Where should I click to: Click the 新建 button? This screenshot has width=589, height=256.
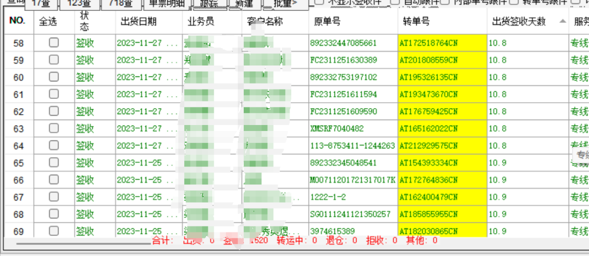point(244,4)
